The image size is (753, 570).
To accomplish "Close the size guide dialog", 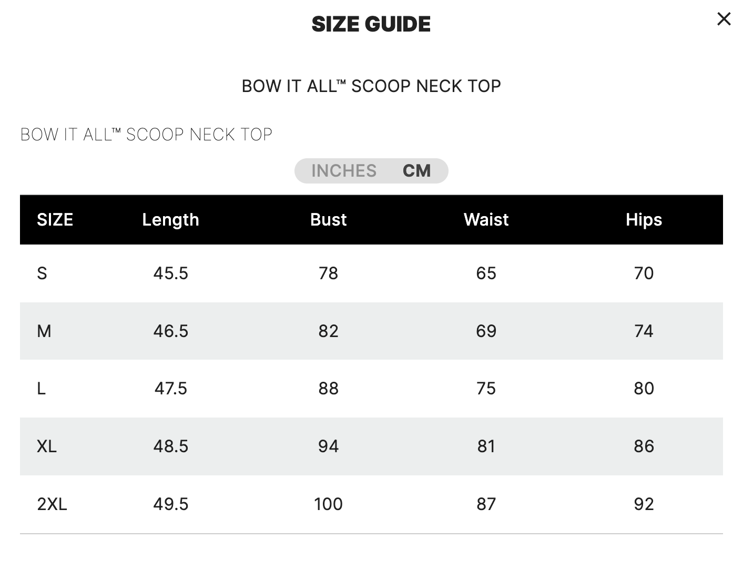I will click(x=724, y=19).
